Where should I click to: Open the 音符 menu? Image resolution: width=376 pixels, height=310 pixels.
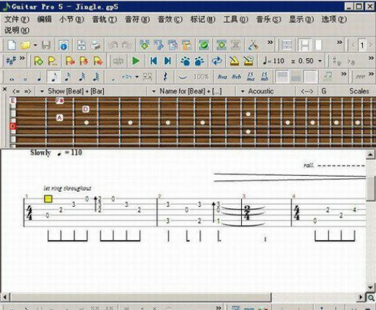pyautogui.click(x=137, y=19)
